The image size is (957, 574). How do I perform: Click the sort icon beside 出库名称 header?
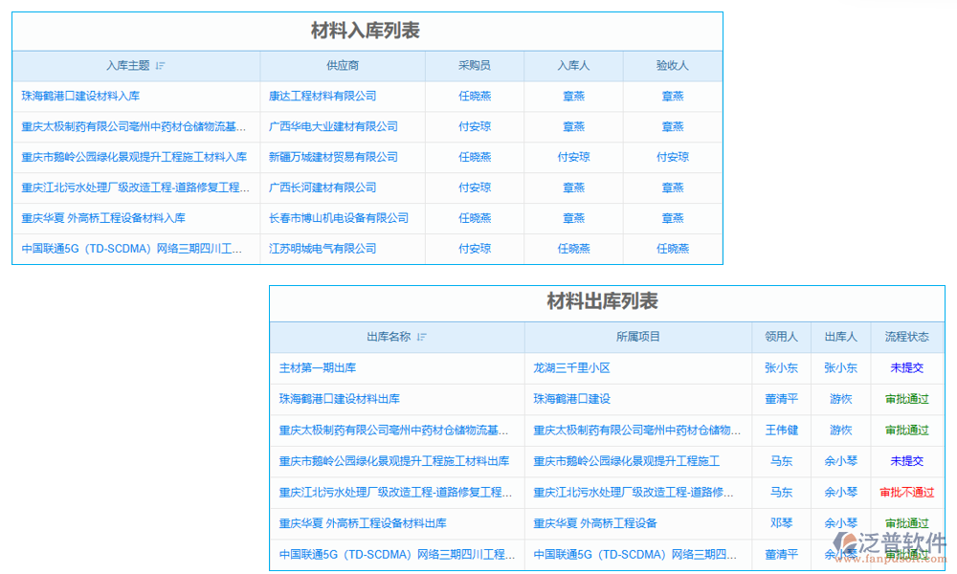424,337
